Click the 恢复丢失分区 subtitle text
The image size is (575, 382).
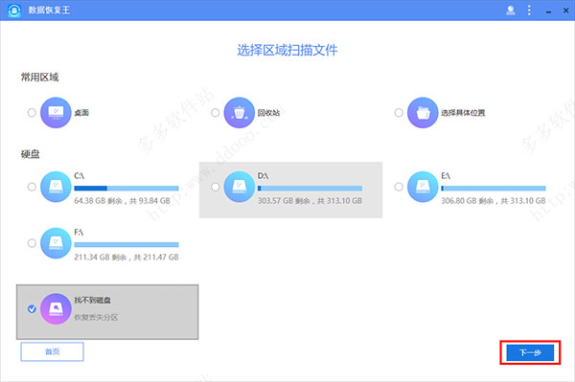coord(96,317)
